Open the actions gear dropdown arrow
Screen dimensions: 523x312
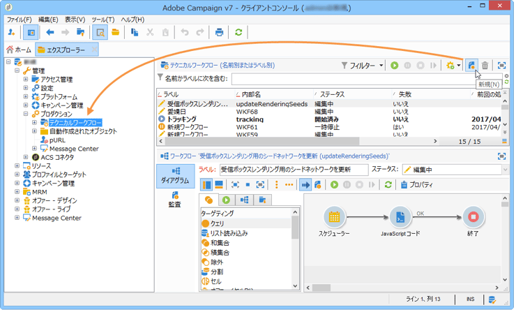click(459, 66)
